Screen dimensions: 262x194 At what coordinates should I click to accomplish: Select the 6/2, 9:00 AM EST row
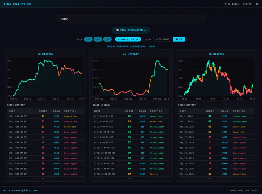(45, 116)
